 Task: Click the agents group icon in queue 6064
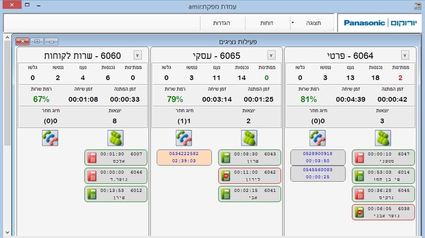382,138
